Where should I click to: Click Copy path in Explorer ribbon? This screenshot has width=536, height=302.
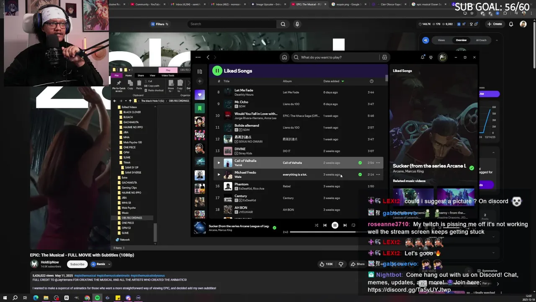(152, 86)
